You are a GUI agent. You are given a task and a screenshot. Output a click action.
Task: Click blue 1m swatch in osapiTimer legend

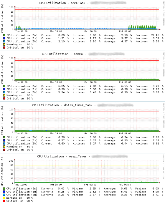click(4, 192)
